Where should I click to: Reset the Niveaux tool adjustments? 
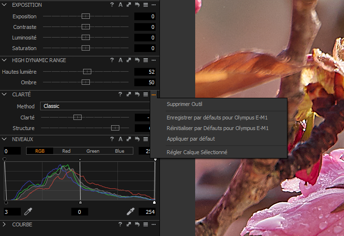pos(137,139)
